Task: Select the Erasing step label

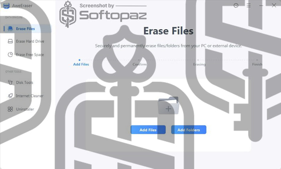Action: click(199, 64)
